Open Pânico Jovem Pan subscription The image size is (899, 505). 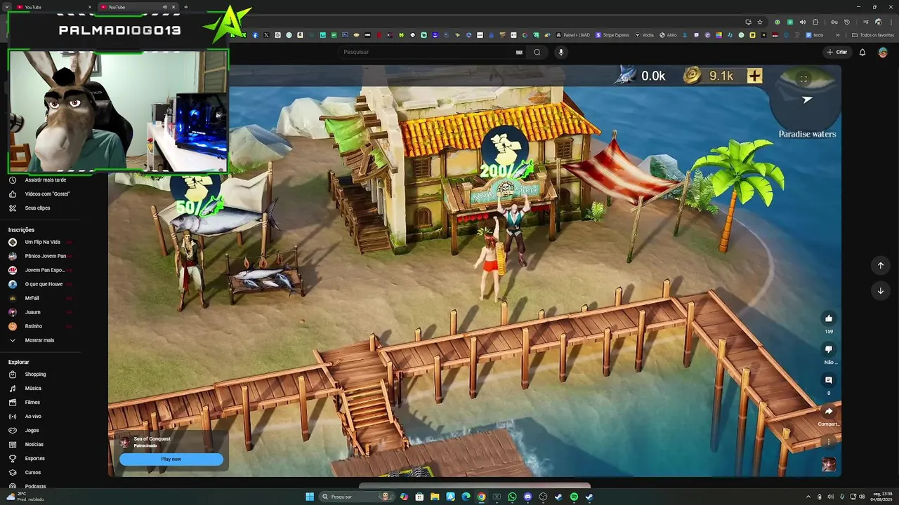tap(45, 256)
